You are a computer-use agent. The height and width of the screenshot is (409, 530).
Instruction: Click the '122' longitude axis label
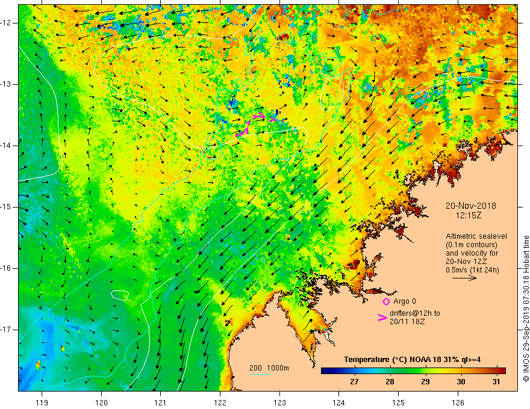220,402
